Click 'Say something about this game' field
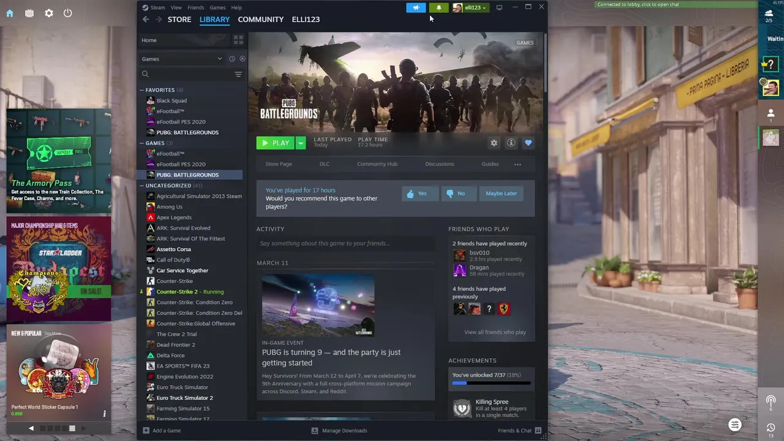 (345, 243)
